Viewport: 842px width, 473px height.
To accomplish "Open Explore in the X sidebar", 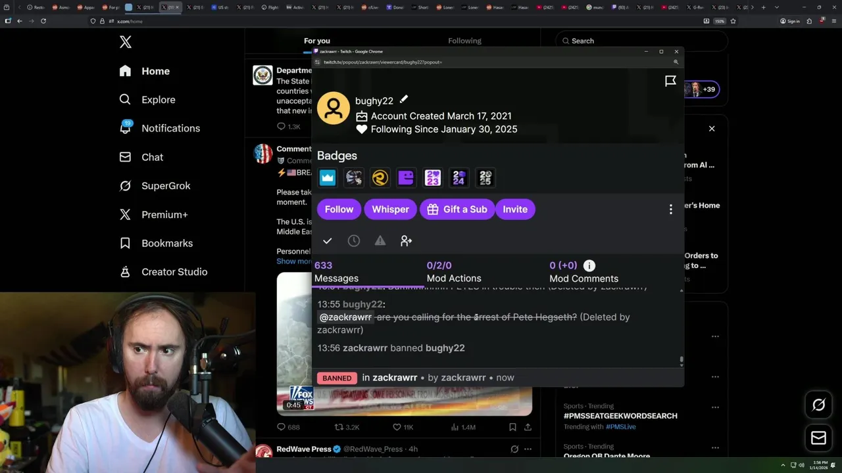I will [x=147, y=100].
